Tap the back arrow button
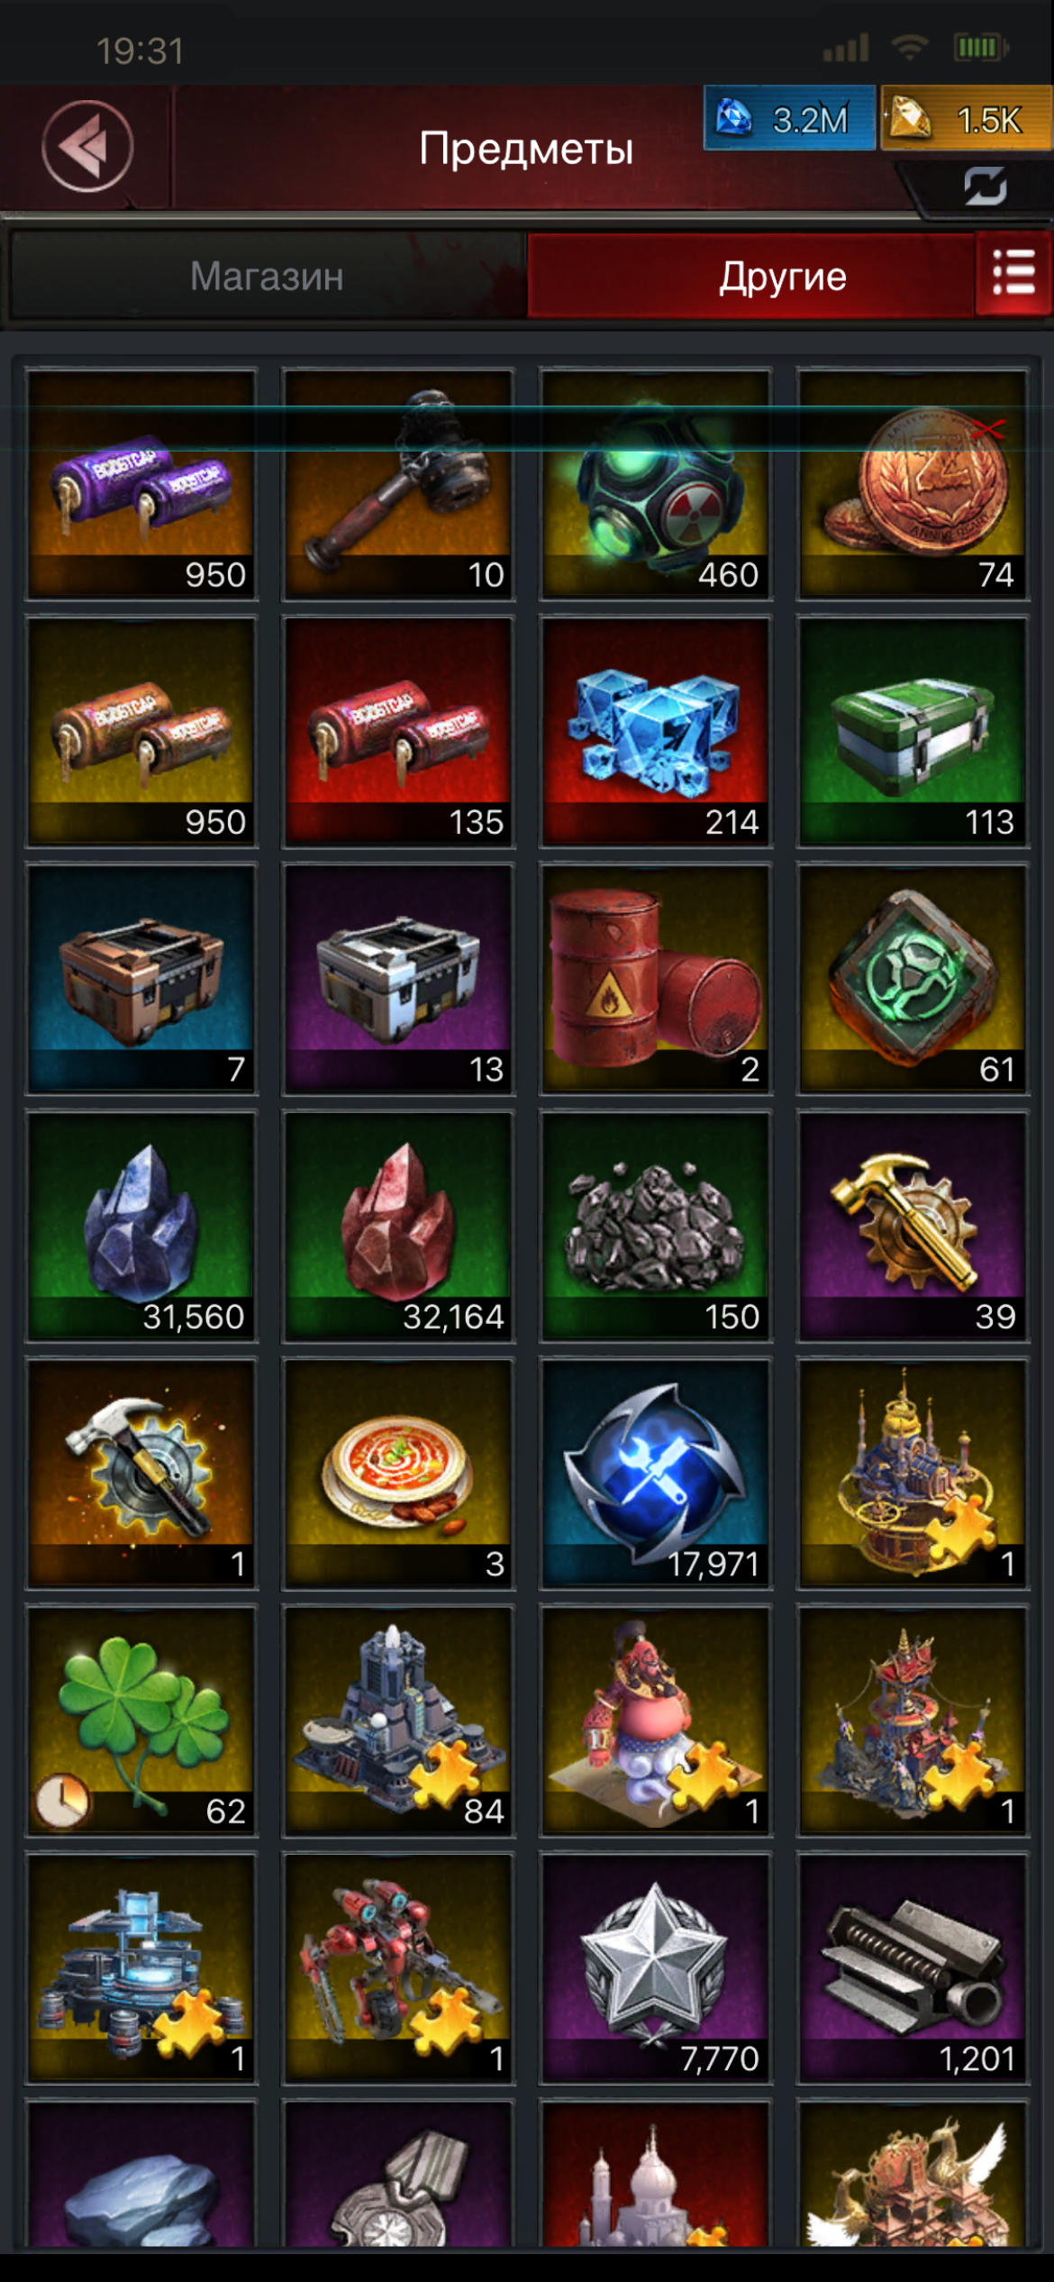 [87, 146]
